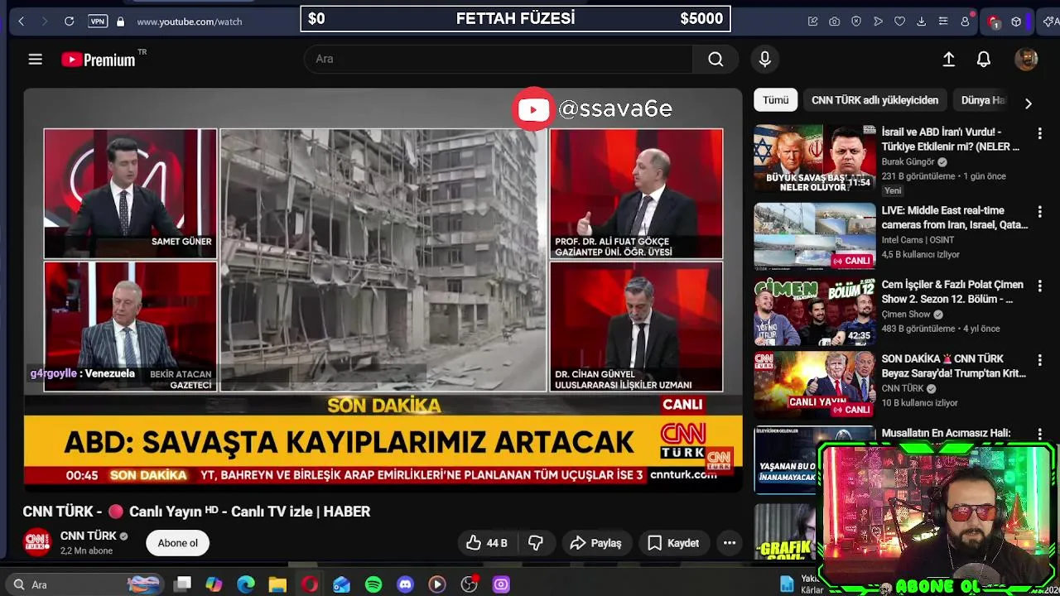Subscribe with the Abone ol button
The image size is (1060, 596).
pyautogui.click(x=178, y=543)
